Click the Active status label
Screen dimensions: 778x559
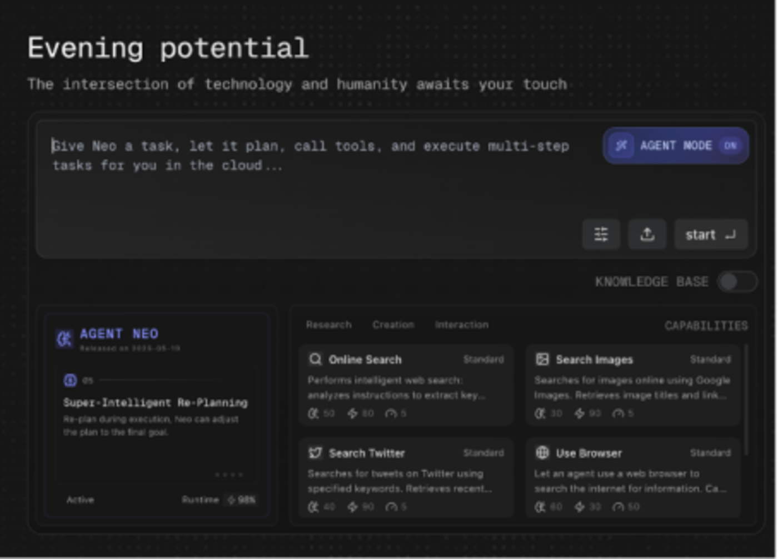(x=80, y=500)
